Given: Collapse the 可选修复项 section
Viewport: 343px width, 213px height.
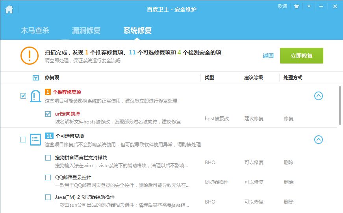Looking at the screenshot, I should pos(319,140).
